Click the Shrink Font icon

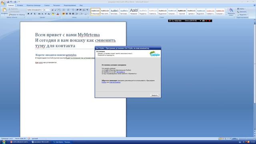(x=56, y=10)
